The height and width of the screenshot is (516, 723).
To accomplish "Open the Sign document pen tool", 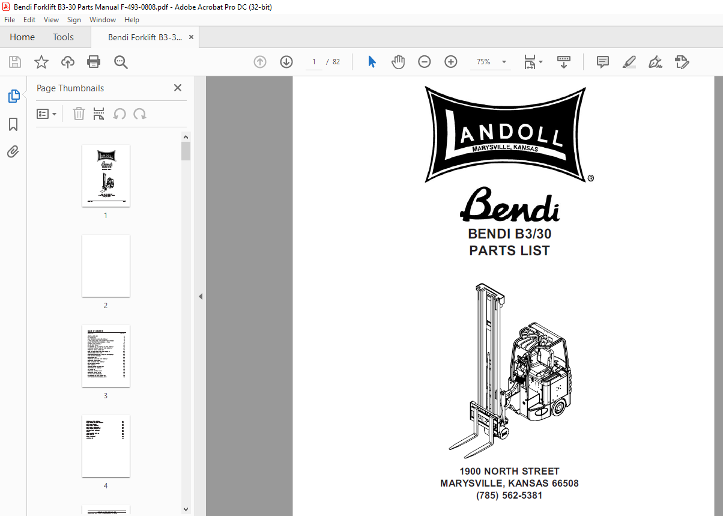I will point(655,62).
